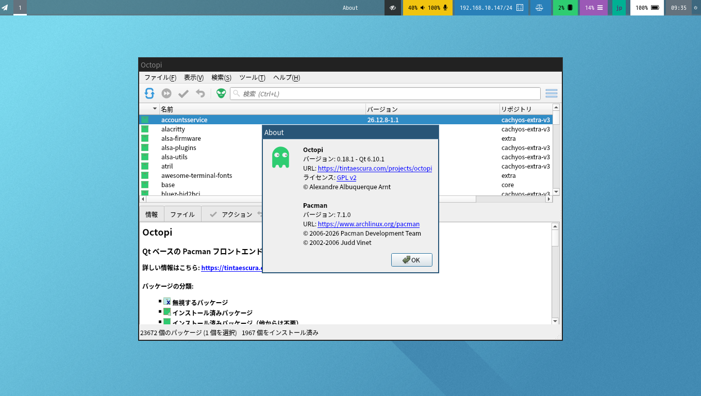Click the upgrade system fast-forward icon
The image size is (701, 396).
pos(166,93)
